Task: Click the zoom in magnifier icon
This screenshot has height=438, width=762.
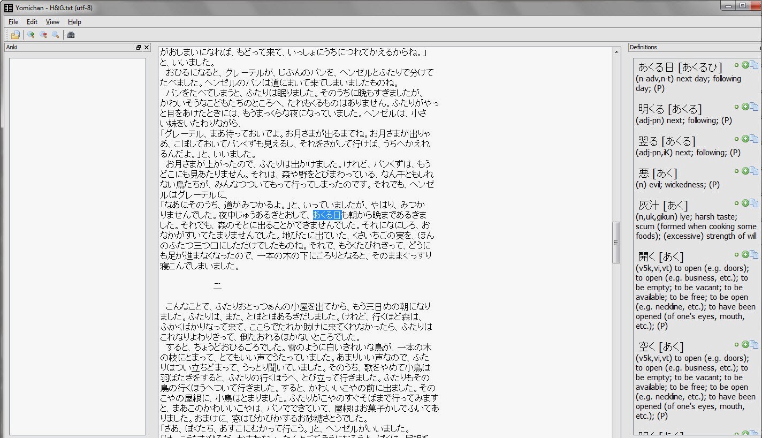Action: click(31, 35)
